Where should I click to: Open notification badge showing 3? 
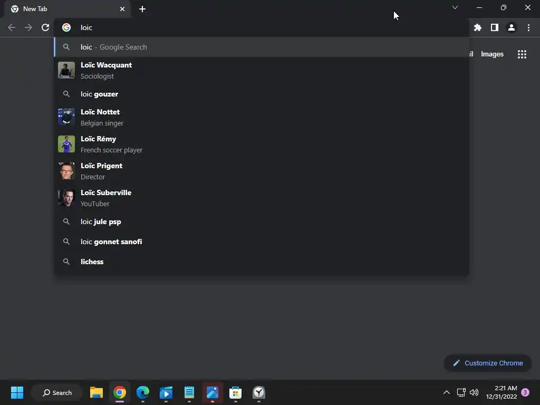525,392
